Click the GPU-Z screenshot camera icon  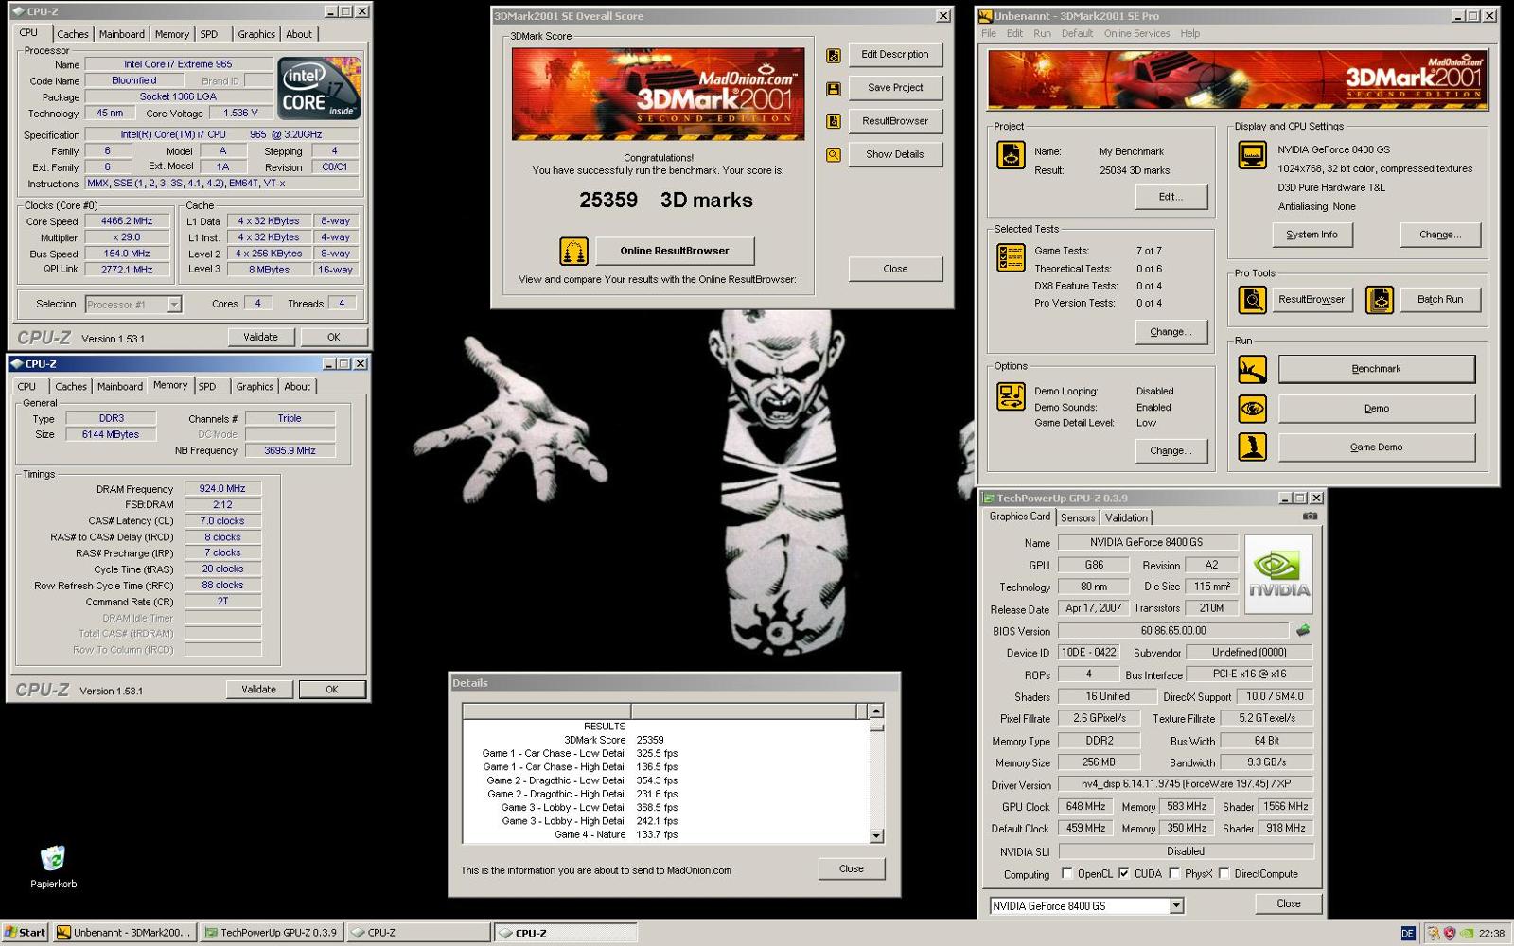pyautogui.click(x=1310, y=517)
